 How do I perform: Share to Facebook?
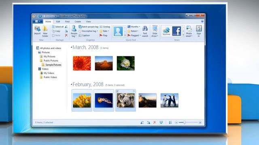click(176, 31)
